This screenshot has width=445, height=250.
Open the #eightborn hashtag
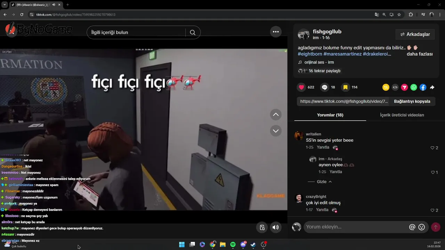[x=310, y=54]
